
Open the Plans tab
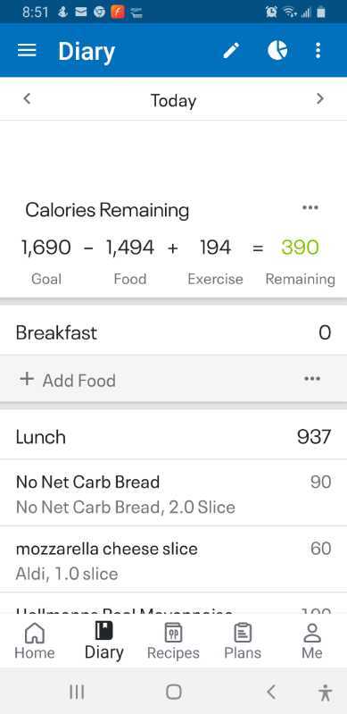(x=243, y=641)
